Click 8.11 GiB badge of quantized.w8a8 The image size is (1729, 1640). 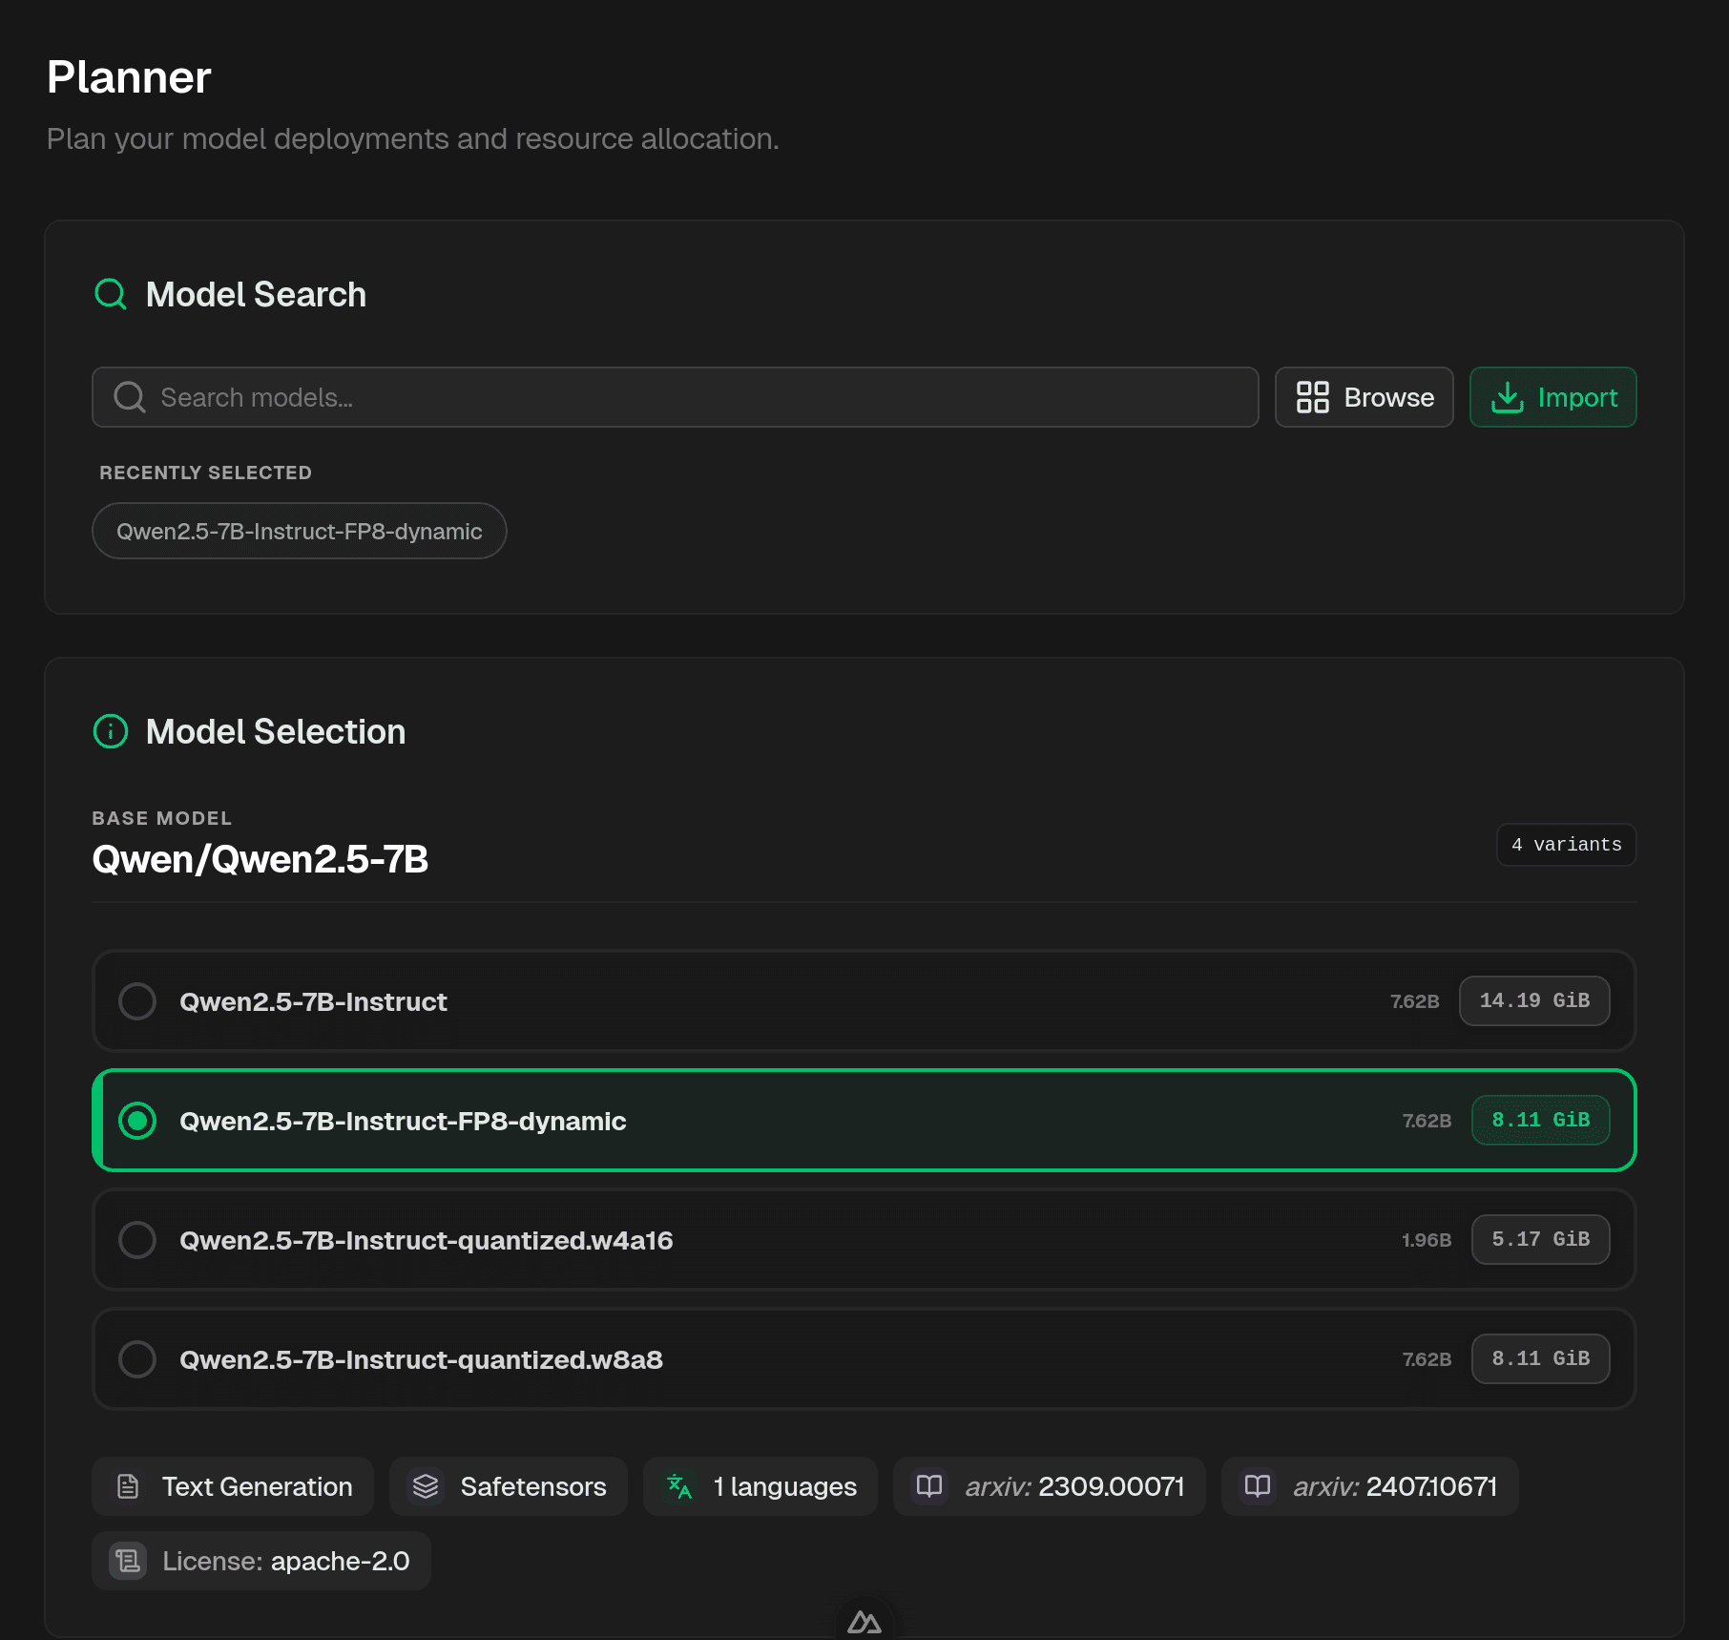[x=1541, y=1358]
